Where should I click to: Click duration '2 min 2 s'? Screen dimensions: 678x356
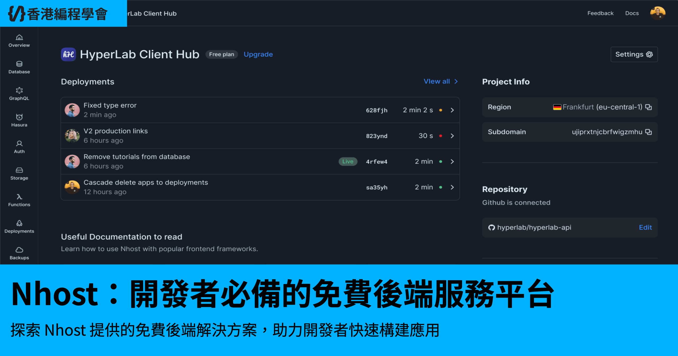pos(418,110)
